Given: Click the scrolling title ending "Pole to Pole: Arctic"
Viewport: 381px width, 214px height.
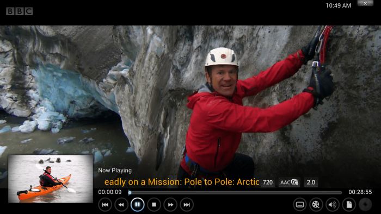Looking at the screenshot, I should [x=182, y=182].
